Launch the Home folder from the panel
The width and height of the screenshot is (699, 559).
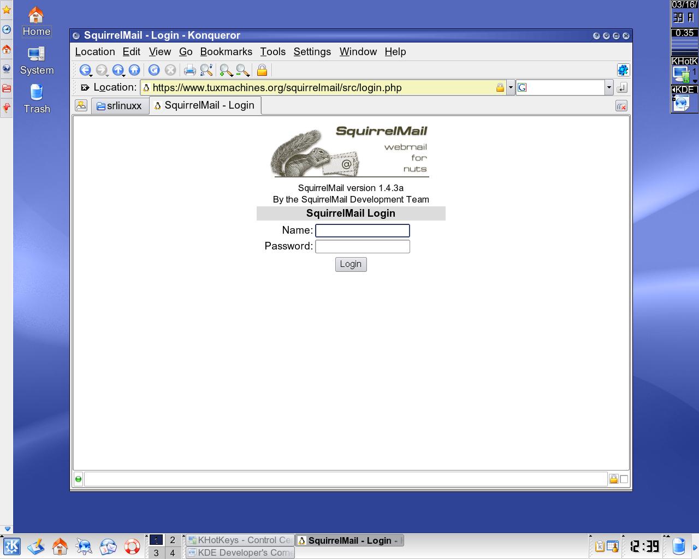(60, 546)
